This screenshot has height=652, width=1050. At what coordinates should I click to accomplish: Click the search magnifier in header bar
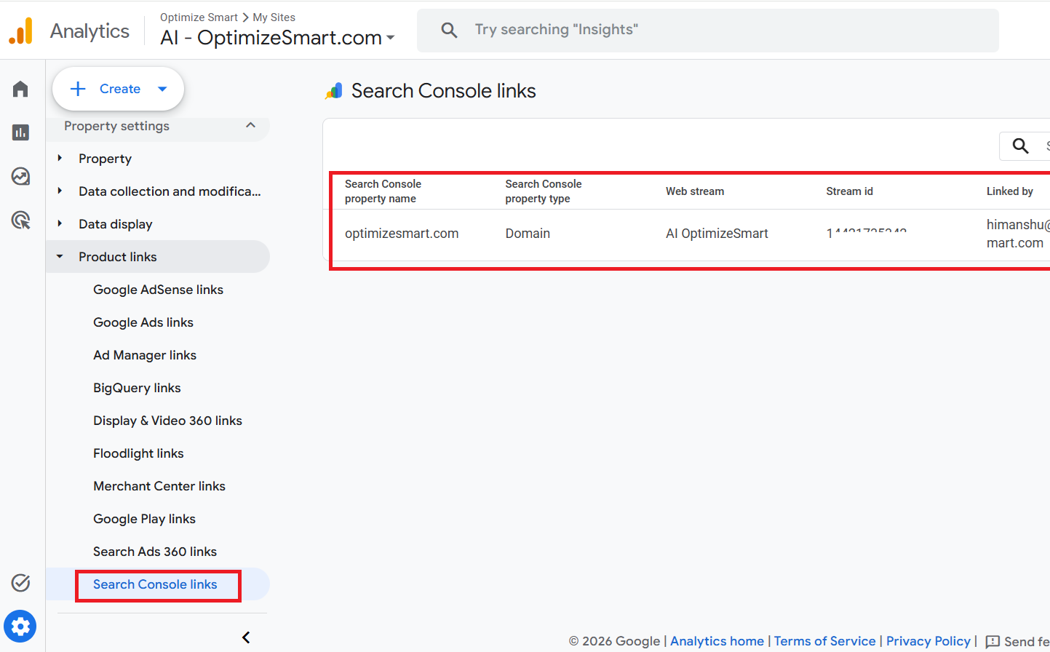450,30
